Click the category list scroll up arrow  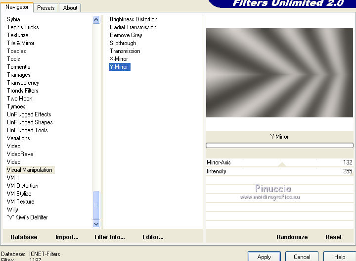click(96, 20)
